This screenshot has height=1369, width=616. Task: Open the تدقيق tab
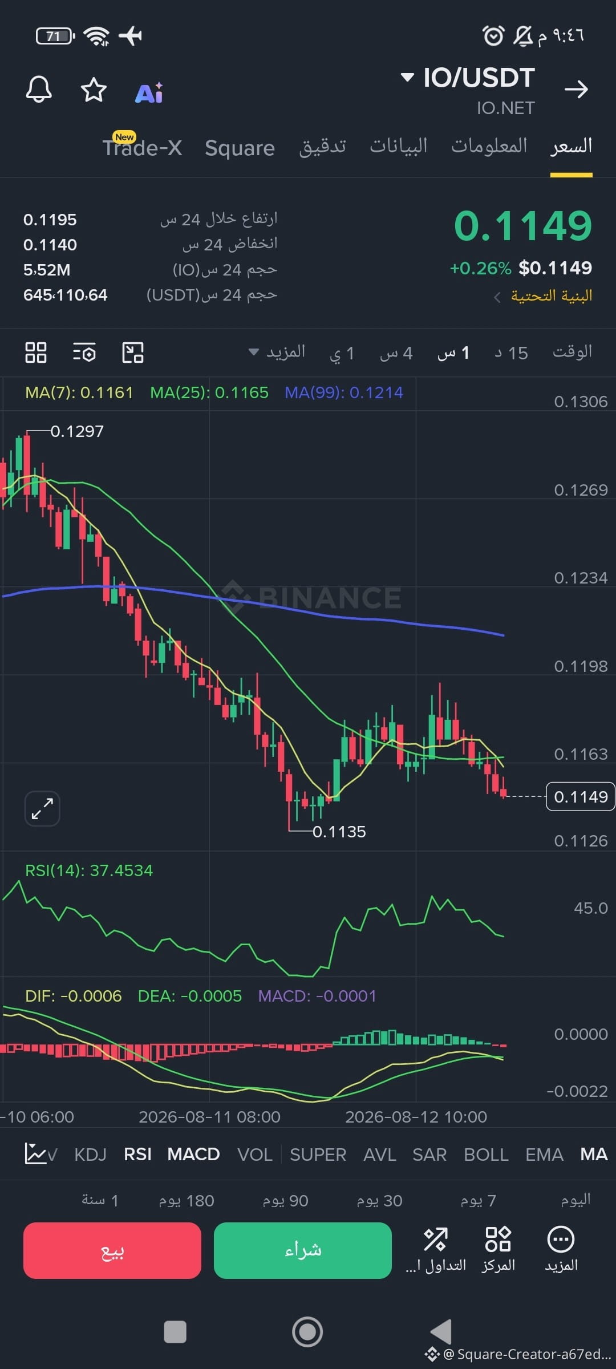point(323,147)
